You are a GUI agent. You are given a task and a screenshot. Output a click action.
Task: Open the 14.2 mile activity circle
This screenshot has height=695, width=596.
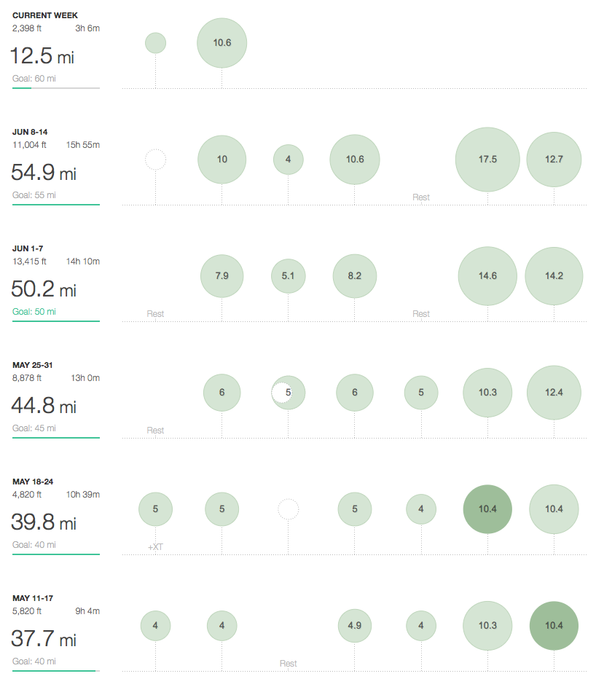554,276
